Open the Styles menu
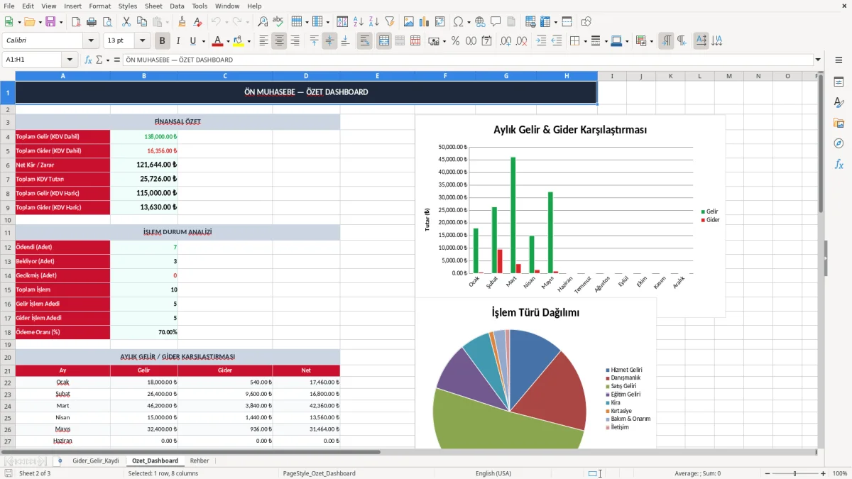This screenshot has width=852, height=479. pyautogui.click(x=128, y=6)
